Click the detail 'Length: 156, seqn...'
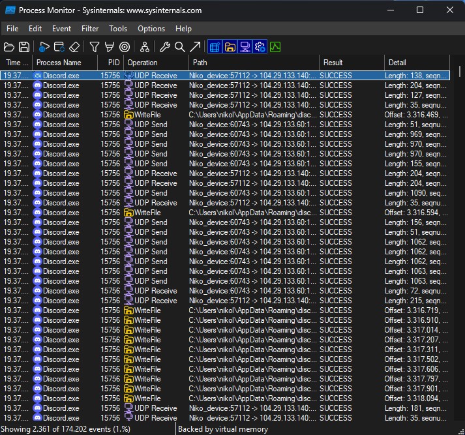465x435 pixels. [415, 222]
